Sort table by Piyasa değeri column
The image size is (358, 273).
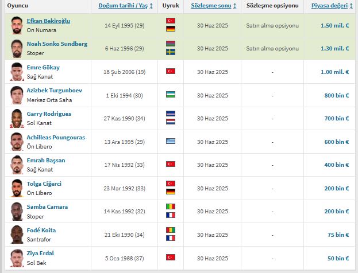pos(330,6)
